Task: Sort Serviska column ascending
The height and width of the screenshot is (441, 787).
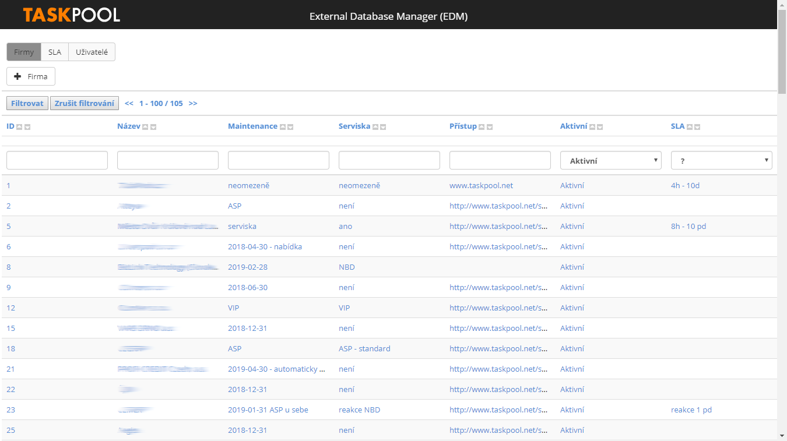Action: coord(375,127)
